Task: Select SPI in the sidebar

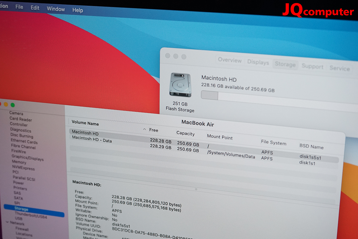Action: click(17, 203)
